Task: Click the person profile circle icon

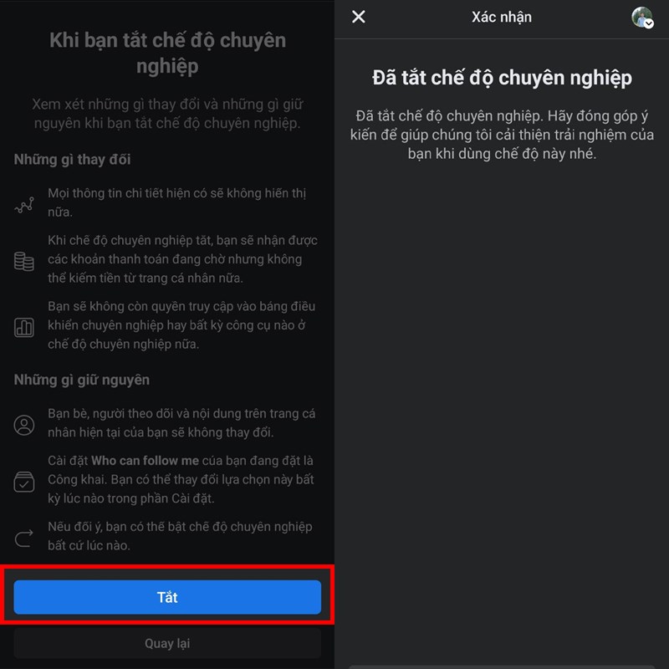Action: point(24,425)
